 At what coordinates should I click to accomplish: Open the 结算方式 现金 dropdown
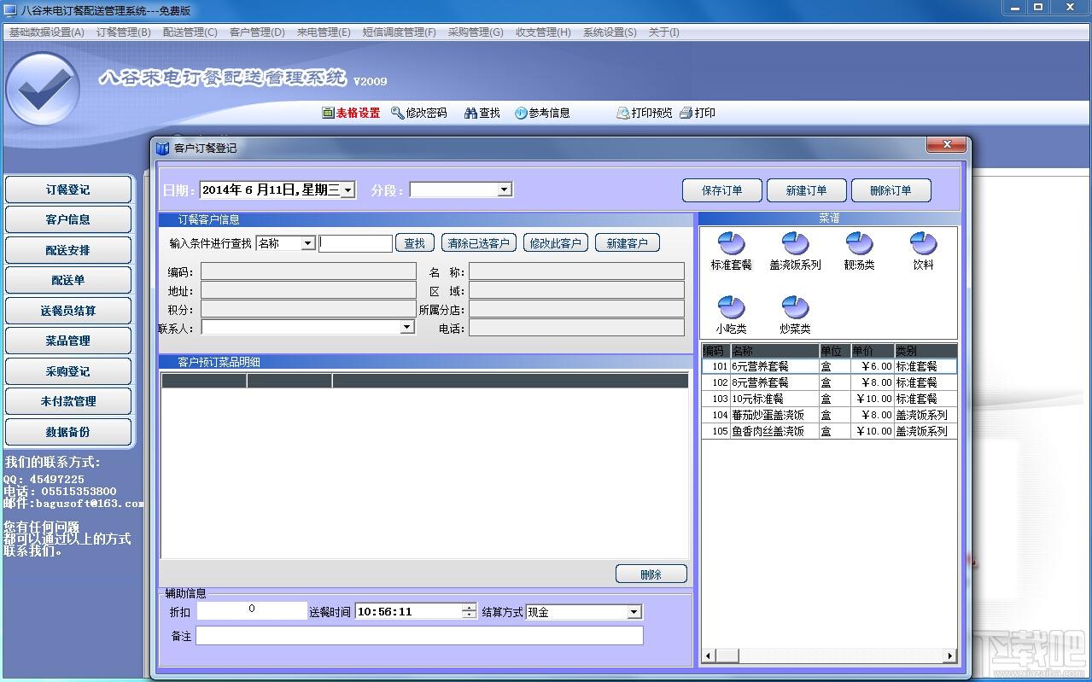click(634, 611)
